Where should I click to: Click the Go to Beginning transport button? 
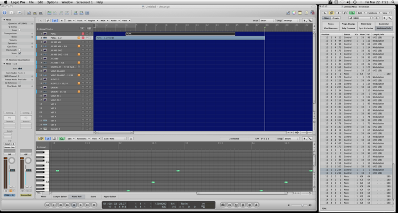pos(47,205)
